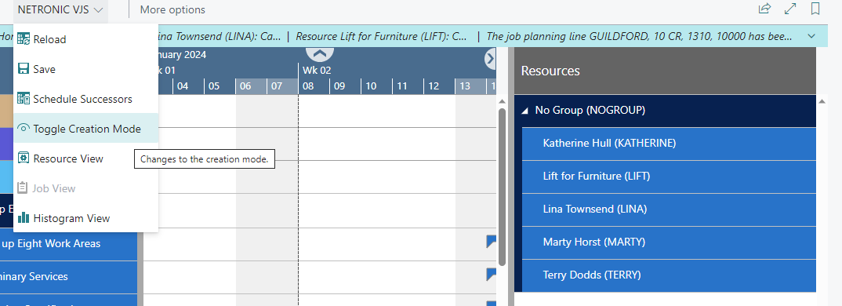
Task: Click the Histogram View bar chart icon
Action: (23, 218)
